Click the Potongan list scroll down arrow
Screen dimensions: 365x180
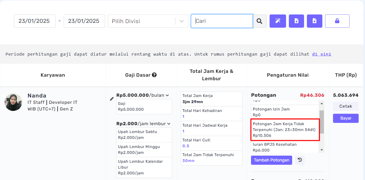[322, 150]
